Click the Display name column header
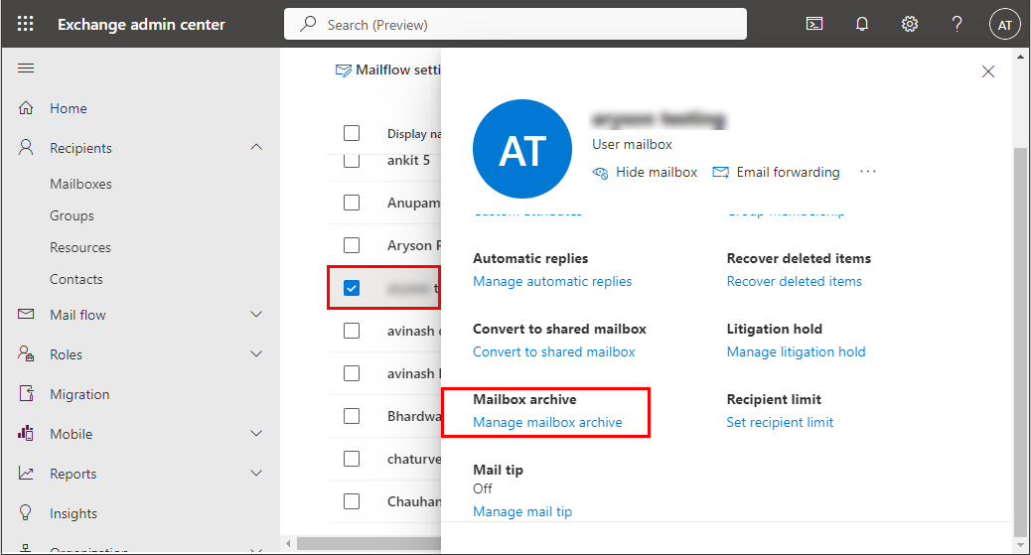 (x=414, y=133)
